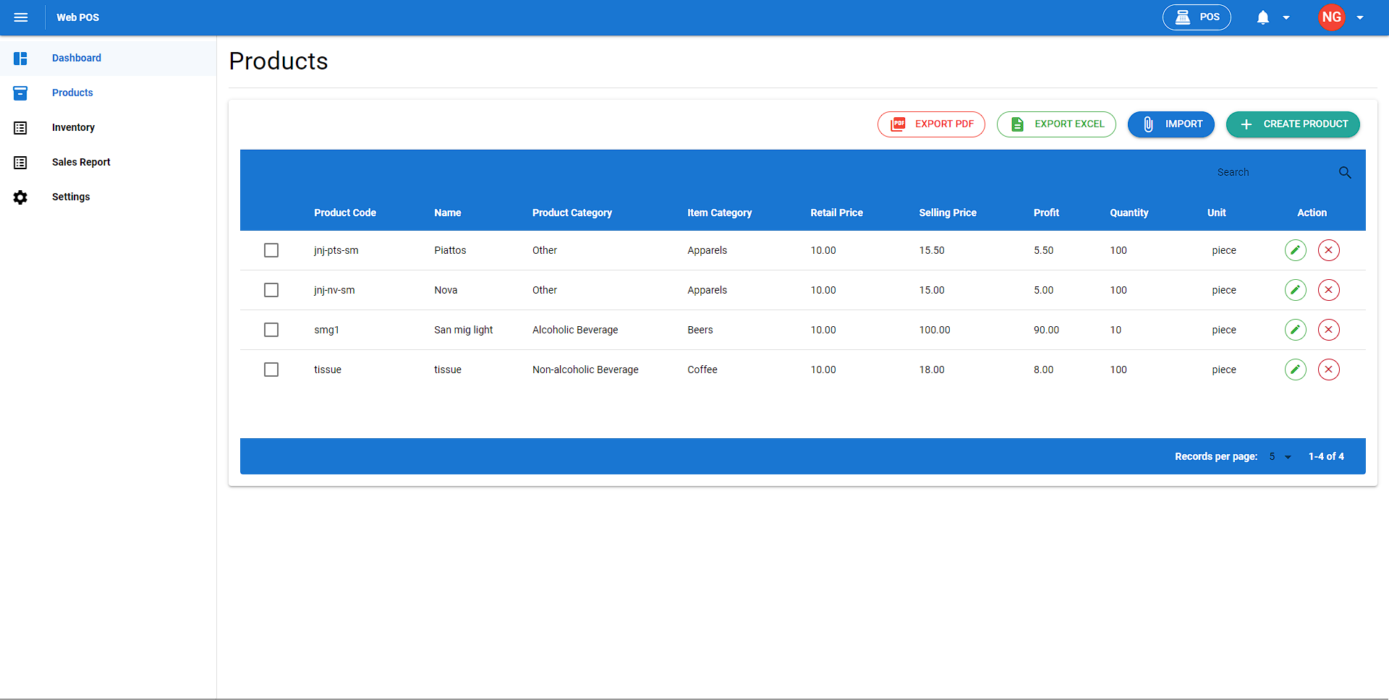Export the product list to PDF

click(931, 124)
